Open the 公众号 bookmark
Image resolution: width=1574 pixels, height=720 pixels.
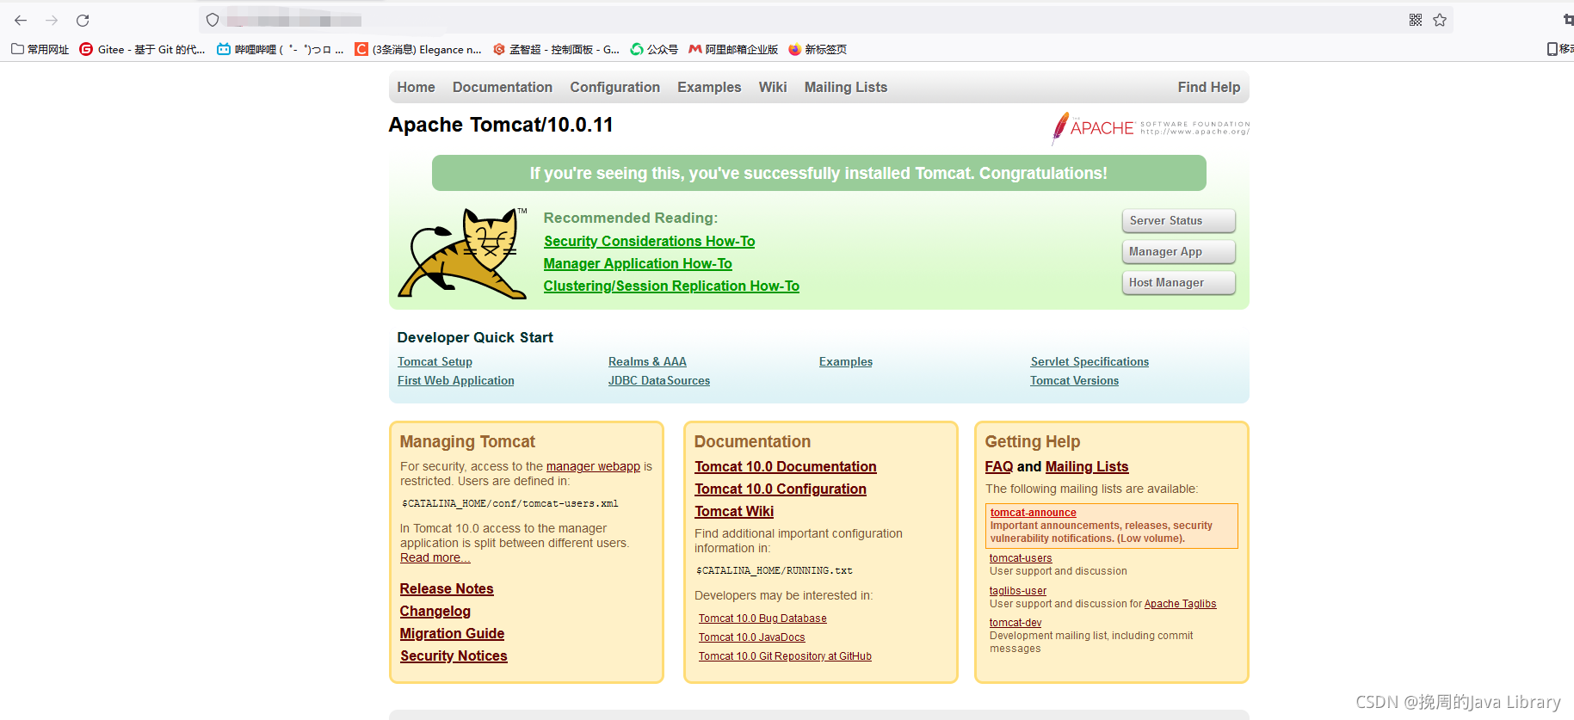click(654, 49)
